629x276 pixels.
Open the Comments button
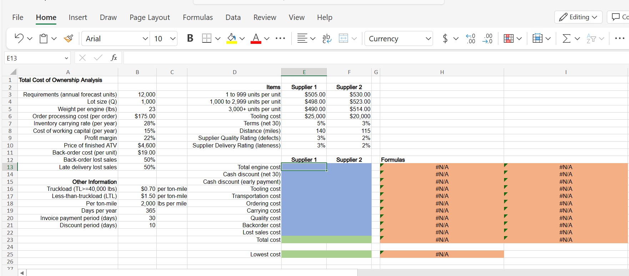coord(618,17)
